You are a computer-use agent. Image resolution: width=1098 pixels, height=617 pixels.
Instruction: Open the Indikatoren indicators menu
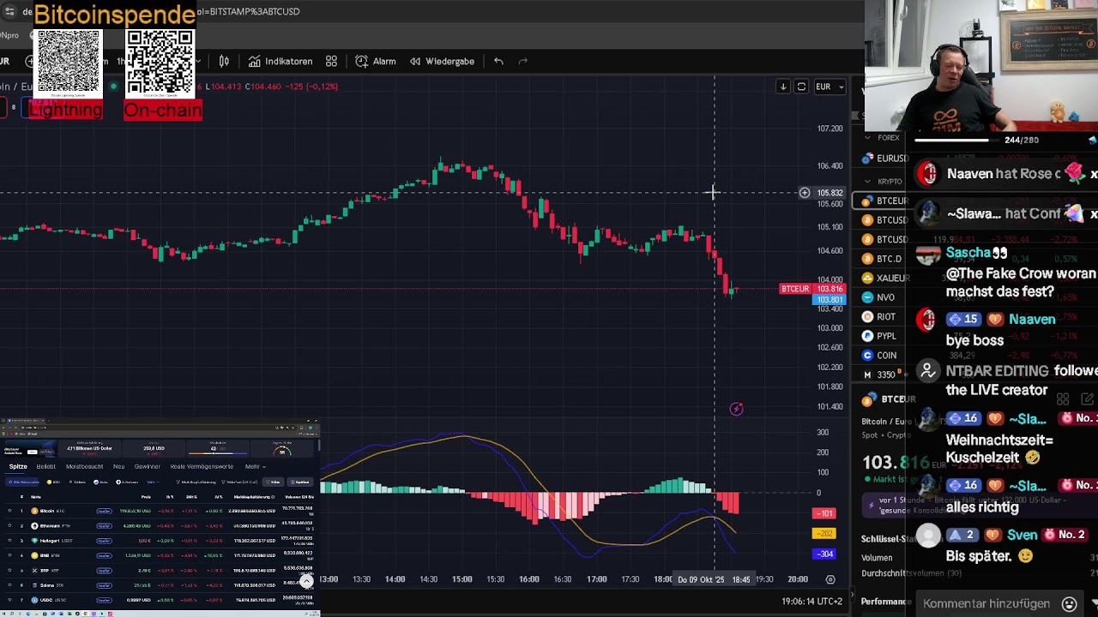coord(281,61)
